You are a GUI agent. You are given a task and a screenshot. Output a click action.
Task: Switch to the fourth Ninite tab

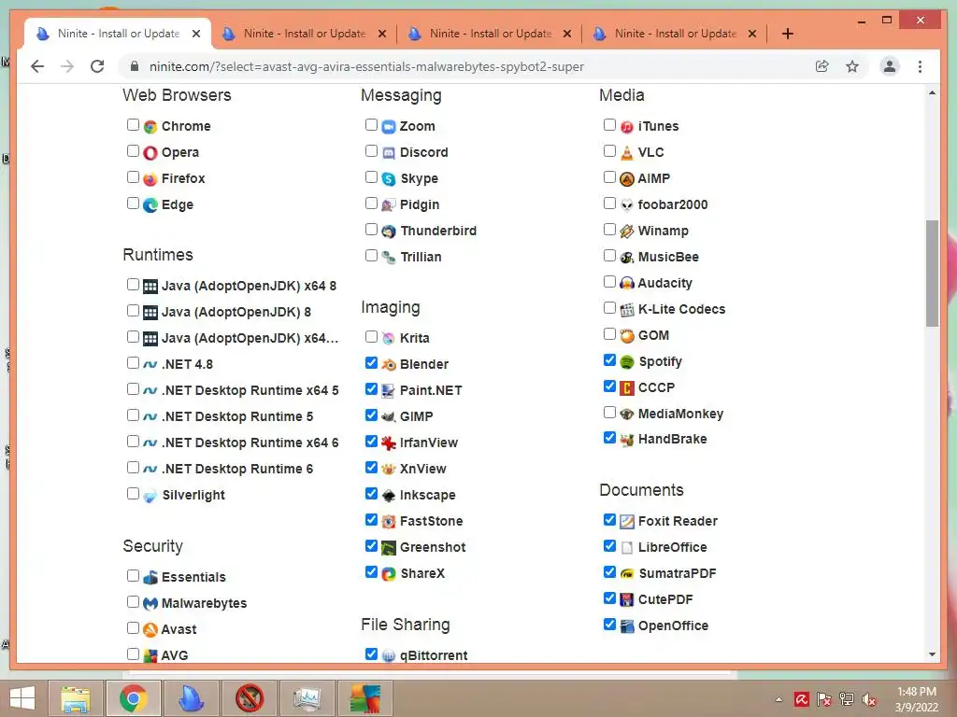click(x=675, y=34)
